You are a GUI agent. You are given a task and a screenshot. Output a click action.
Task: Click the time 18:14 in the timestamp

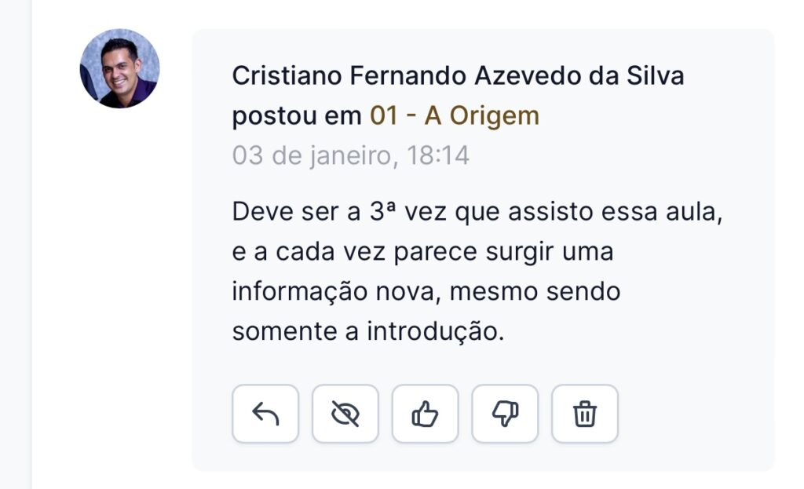[x=438, y=155]
